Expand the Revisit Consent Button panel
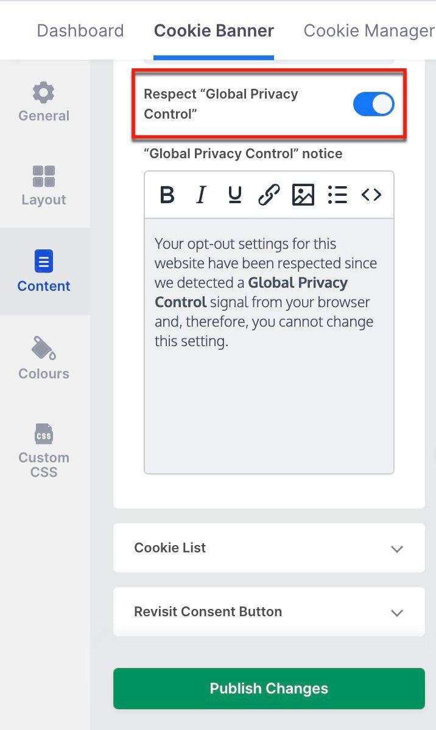436x730 pixels. [269, 611]
